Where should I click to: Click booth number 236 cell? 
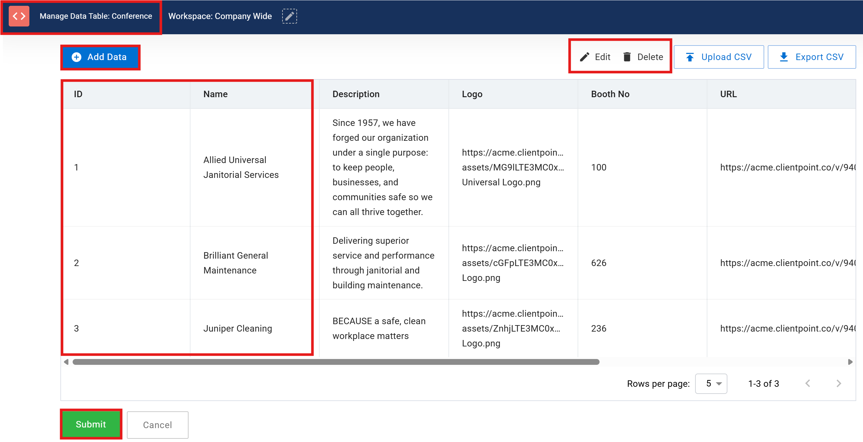pyautogui.click(x=642, y=328)
